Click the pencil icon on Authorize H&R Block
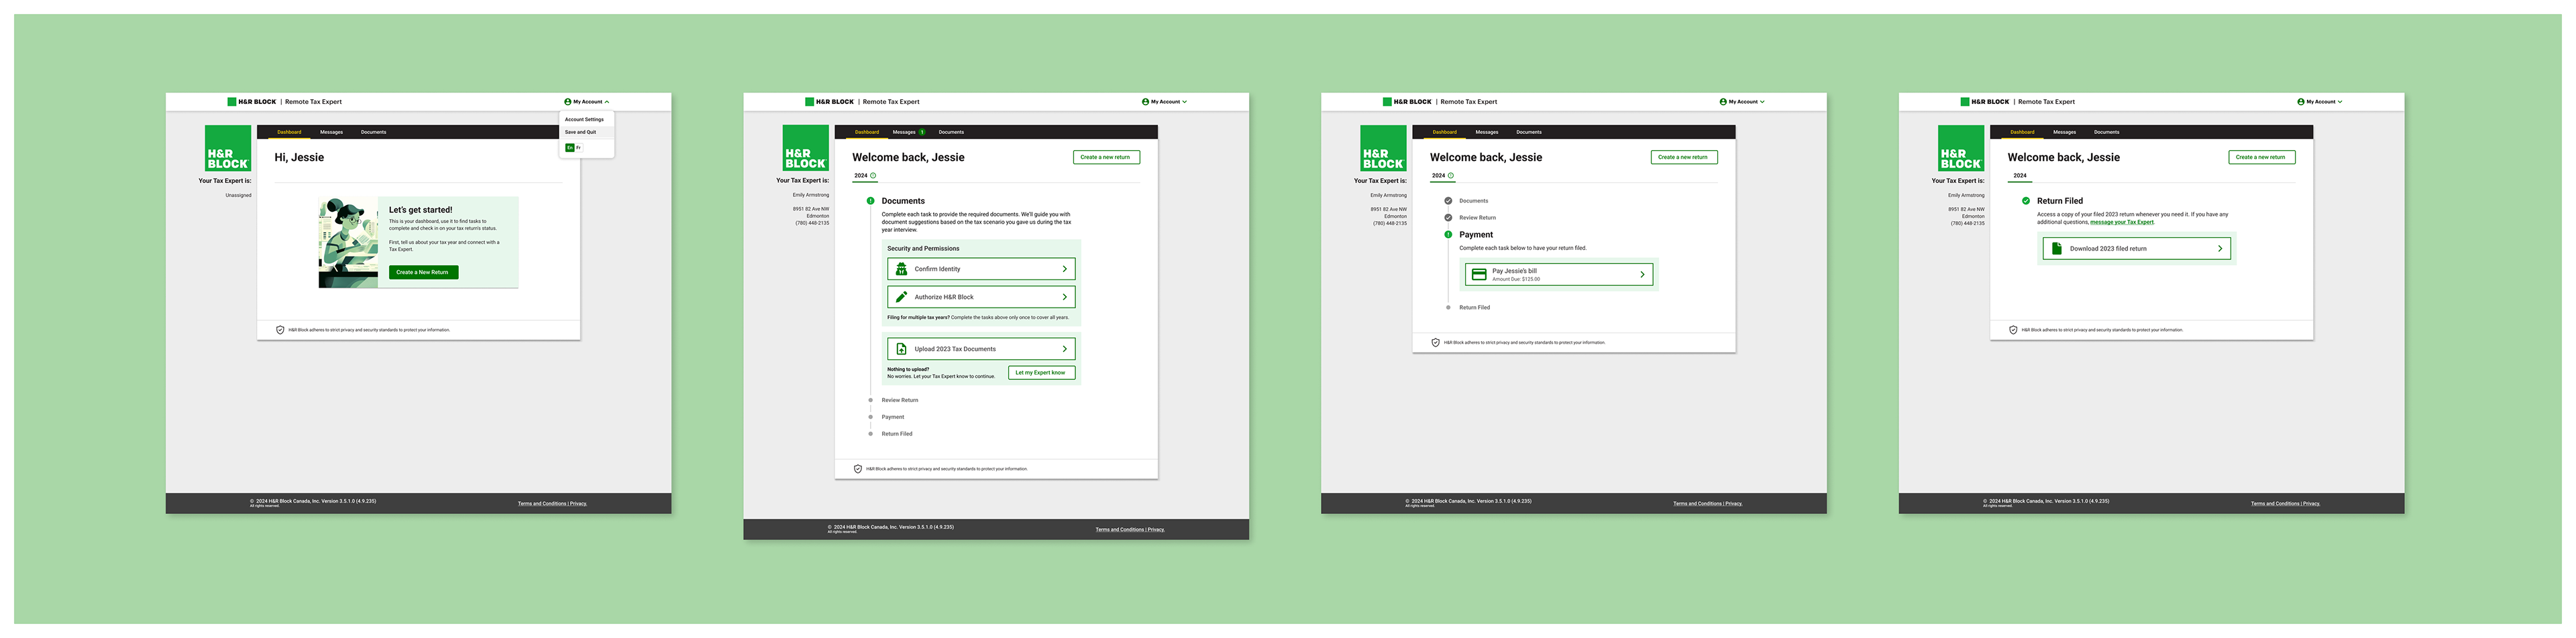Screen dimensions: 2576x638 pos(901,296)
